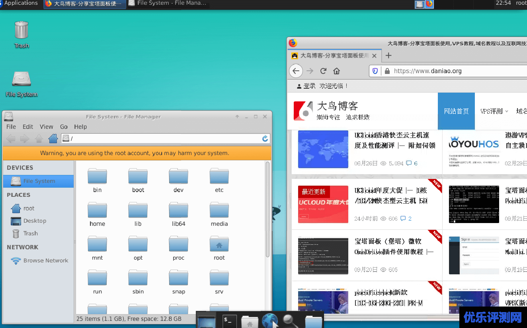Select the sbin folder

(138, 282)
